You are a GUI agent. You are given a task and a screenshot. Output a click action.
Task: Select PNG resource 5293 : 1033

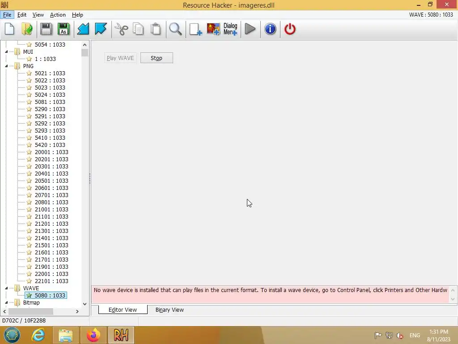coord(50,130)
